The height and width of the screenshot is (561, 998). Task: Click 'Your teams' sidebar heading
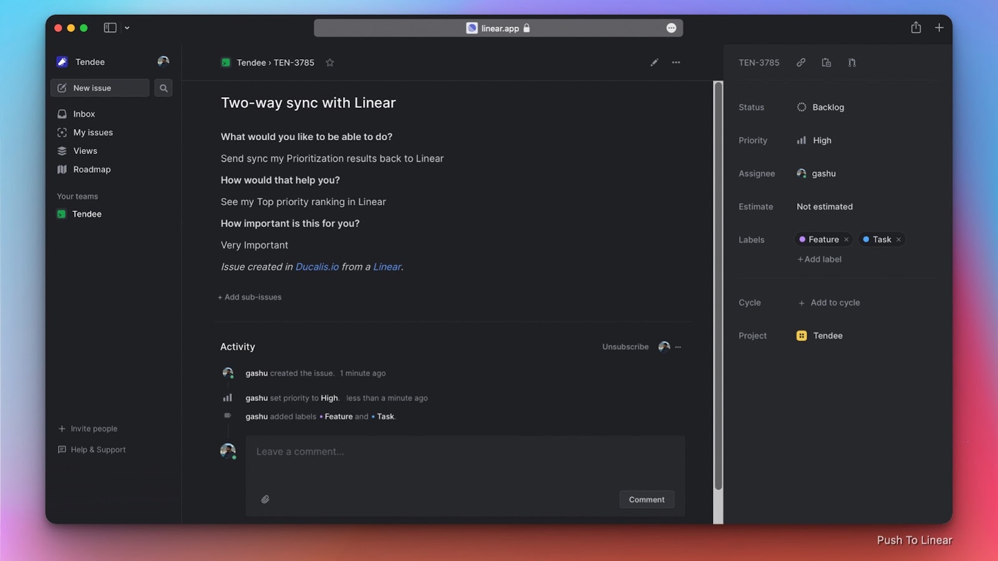click(77, 196)
